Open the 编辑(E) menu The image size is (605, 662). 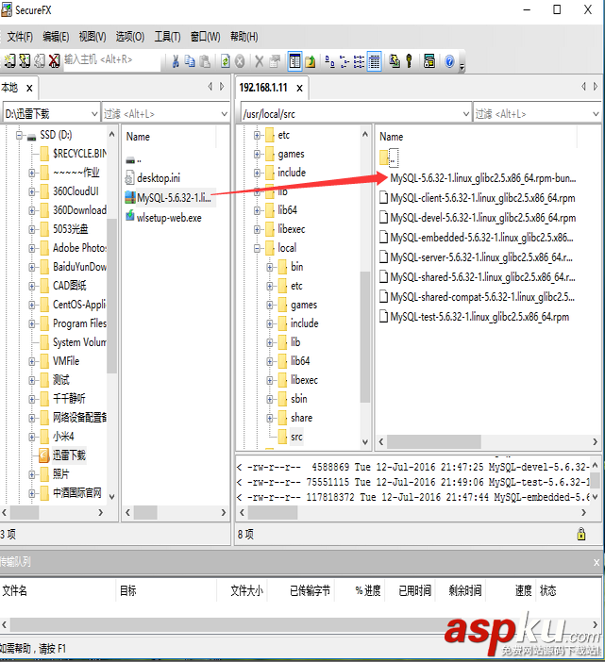pyautogui.click(x=56, y=37)
